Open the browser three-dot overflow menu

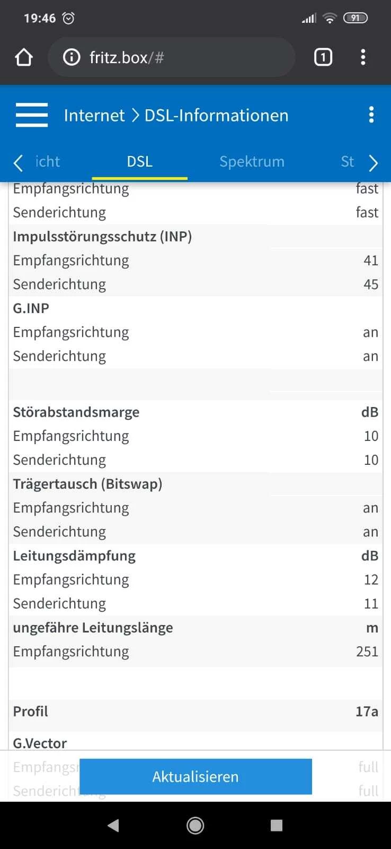(363, 57)
